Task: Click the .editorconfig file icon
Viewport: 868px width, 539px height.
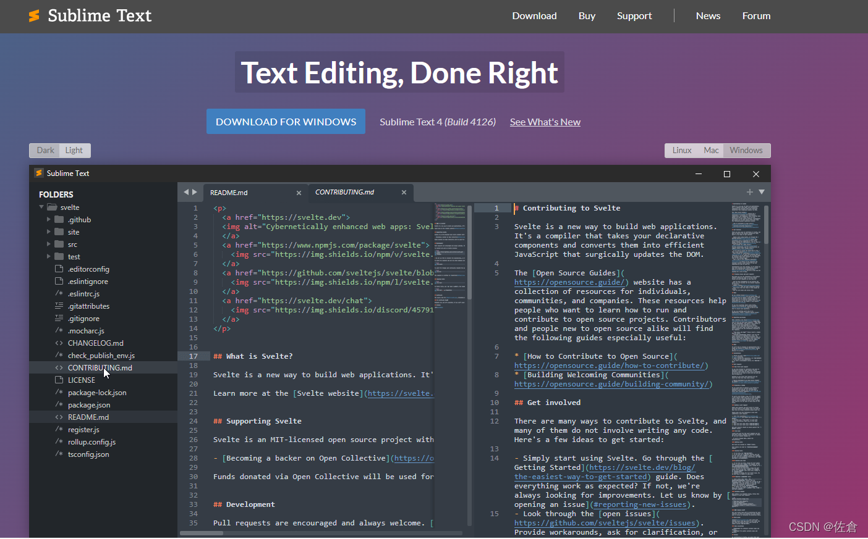Action: 59,269
